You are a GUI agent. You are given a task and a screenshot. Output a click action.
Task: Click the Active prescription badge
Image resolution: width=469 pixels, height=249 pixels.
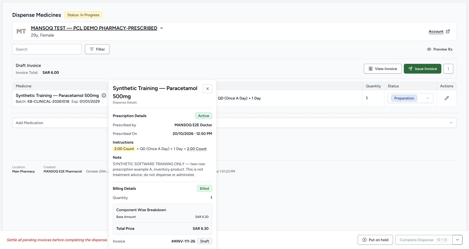point(204,116)
